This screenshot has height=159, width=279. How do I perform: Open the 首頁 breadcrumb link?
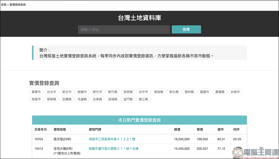coord(4,5)
